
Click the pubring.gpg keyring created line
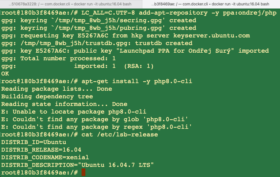click(99, 28)
